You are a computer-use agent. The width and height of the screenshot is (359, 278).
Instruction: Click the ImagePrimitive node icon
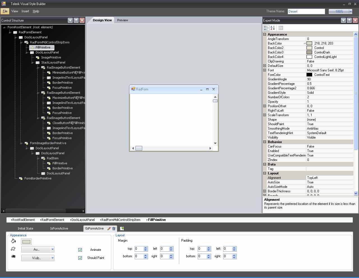pyautogui.click(x=38, y=57)
